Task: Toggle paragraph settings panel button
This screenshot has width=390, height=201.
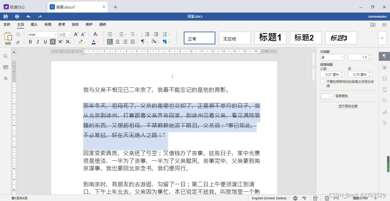Action: [384, 56]
